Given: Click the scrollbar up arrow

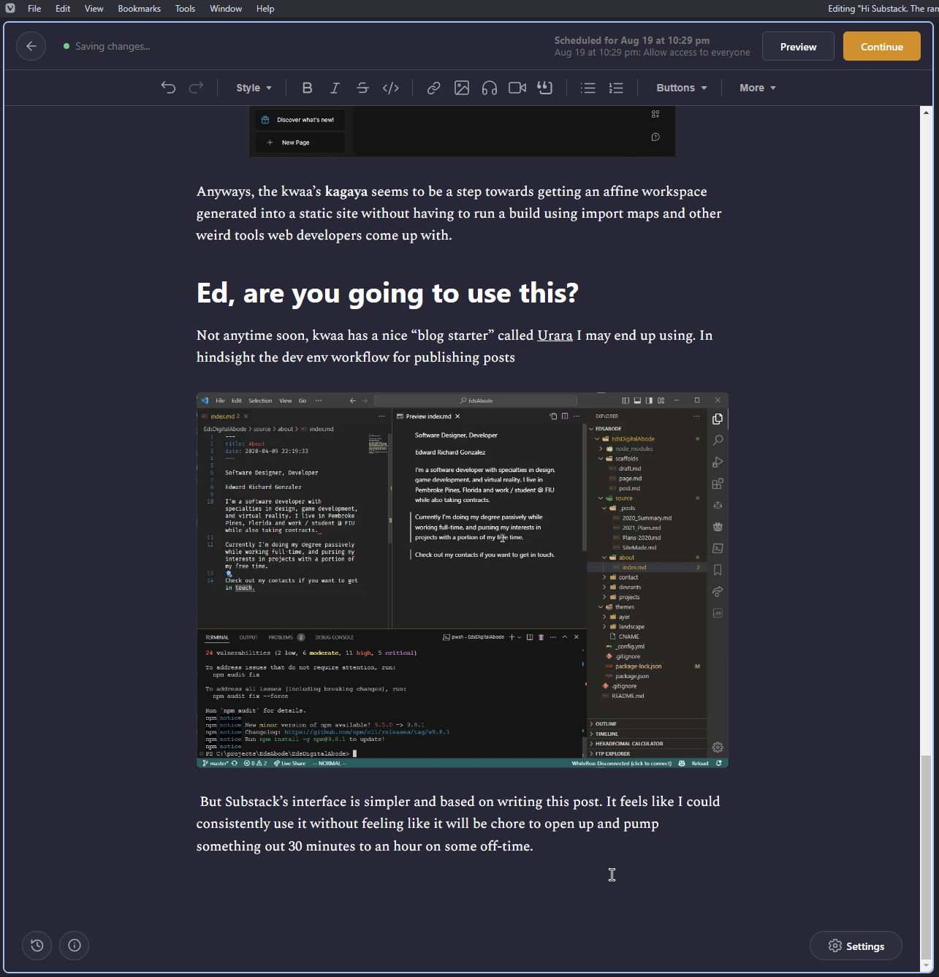Looking at the screenshot, I should pos(926,113).
